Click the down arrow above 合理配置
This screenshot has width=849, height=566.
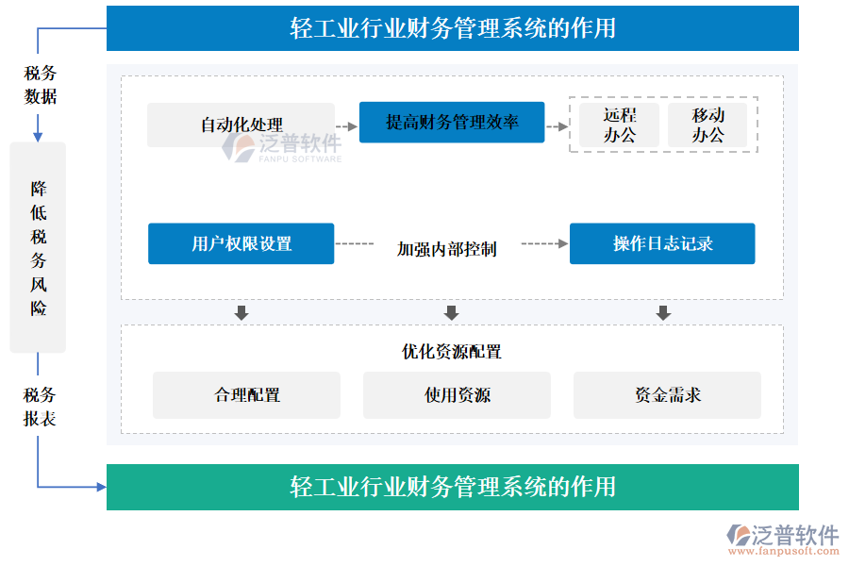[x=241, y=312]
